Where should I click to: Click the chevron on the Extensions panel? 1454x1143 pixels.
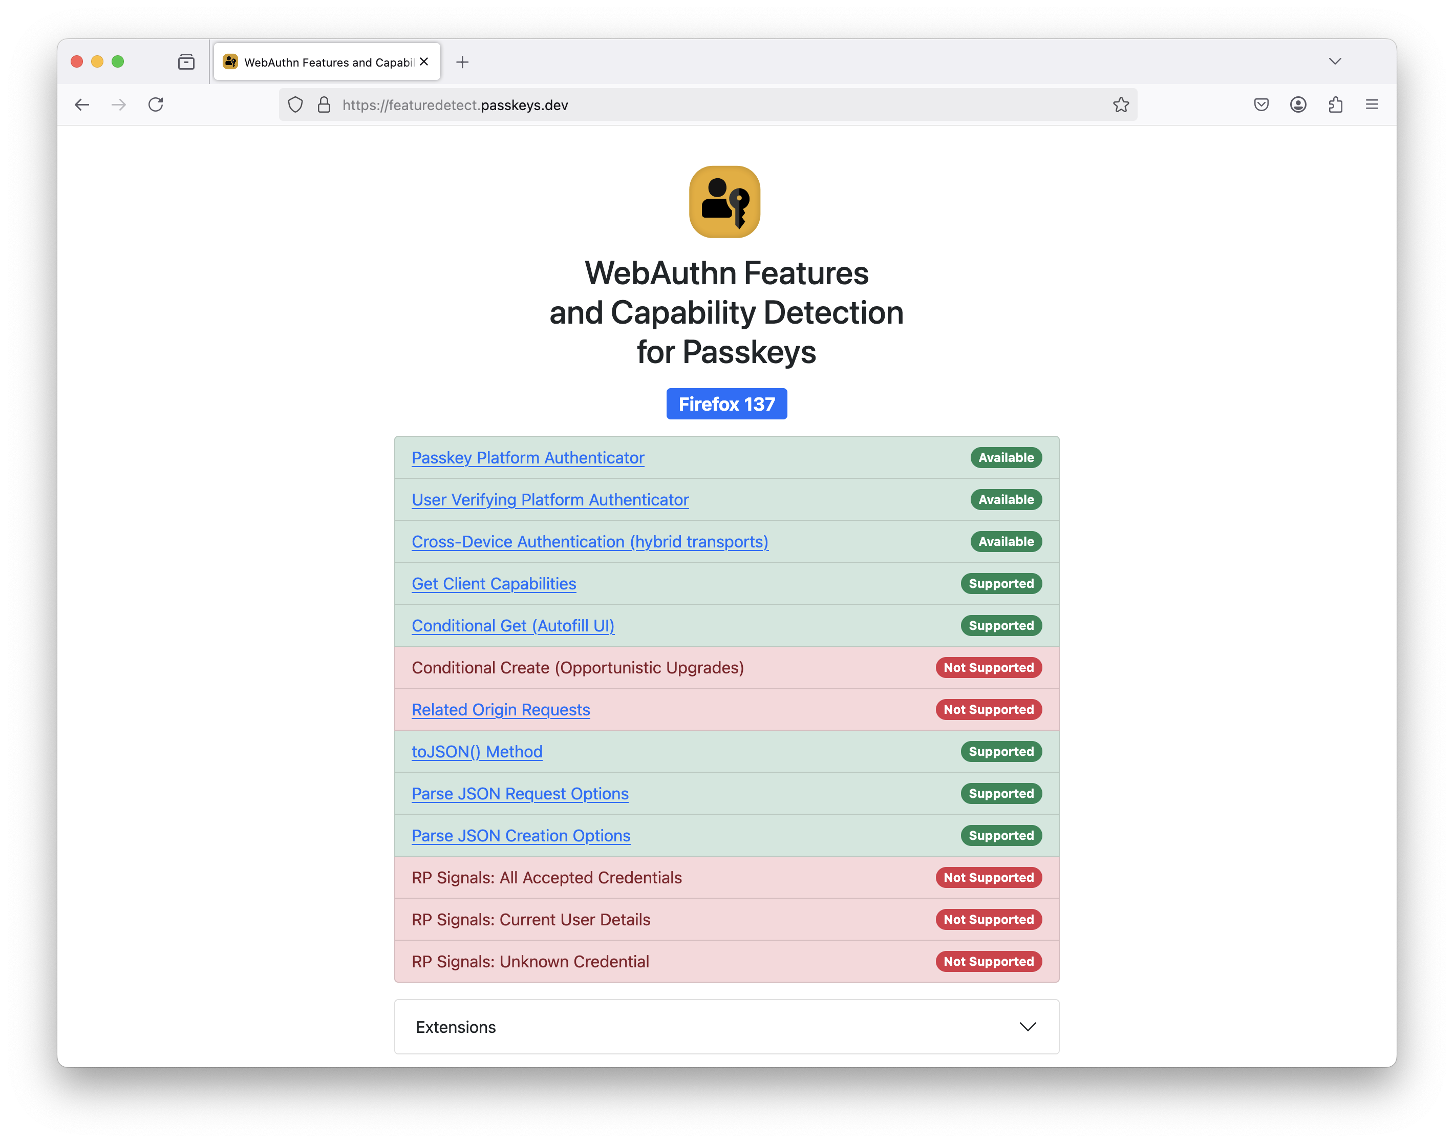[x=1028, y=1027]
